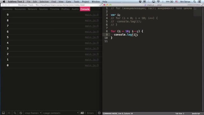Open the View menu
The height and width of the screenshot is (115, 204).
coord(61,2)
